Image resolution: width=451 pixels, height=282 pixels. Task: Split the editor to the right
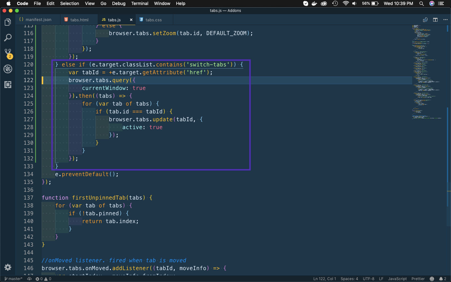click(435, 20)
